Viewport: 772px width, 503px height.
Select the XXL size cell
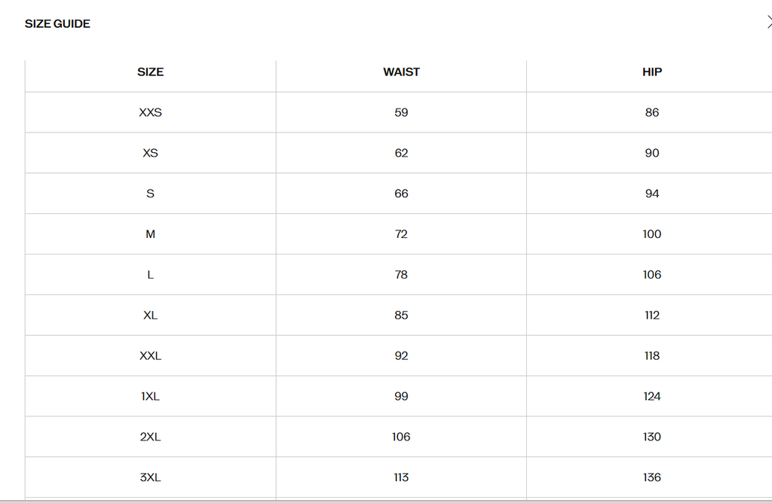(150, 356)
